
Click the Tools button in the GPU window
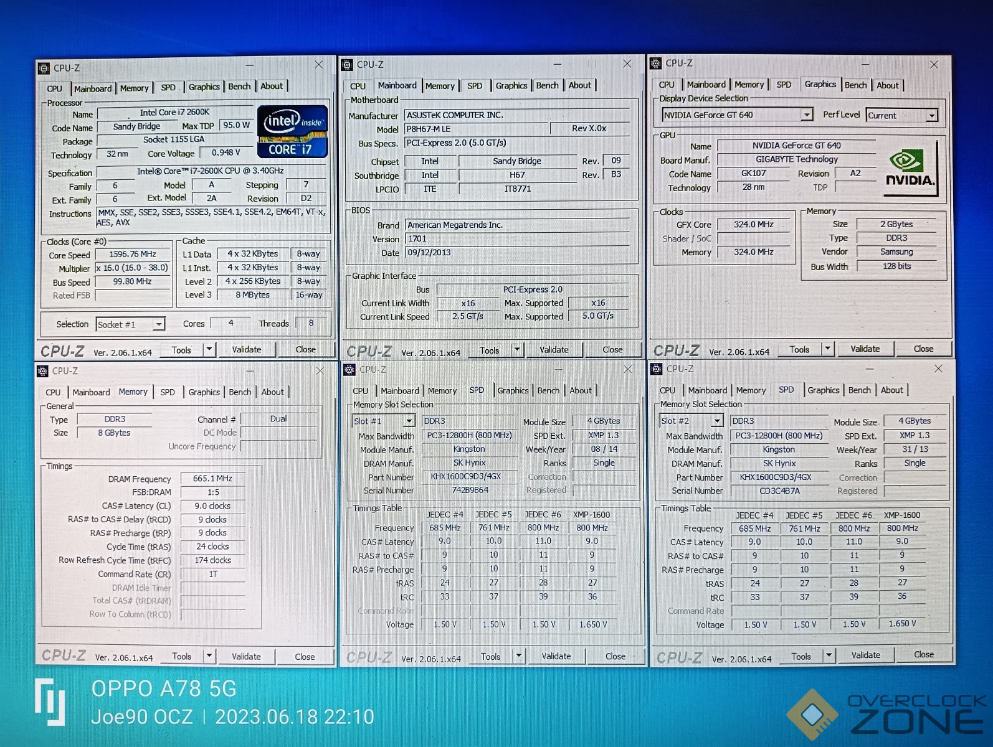pyautogui.click(x=799, y=349)
